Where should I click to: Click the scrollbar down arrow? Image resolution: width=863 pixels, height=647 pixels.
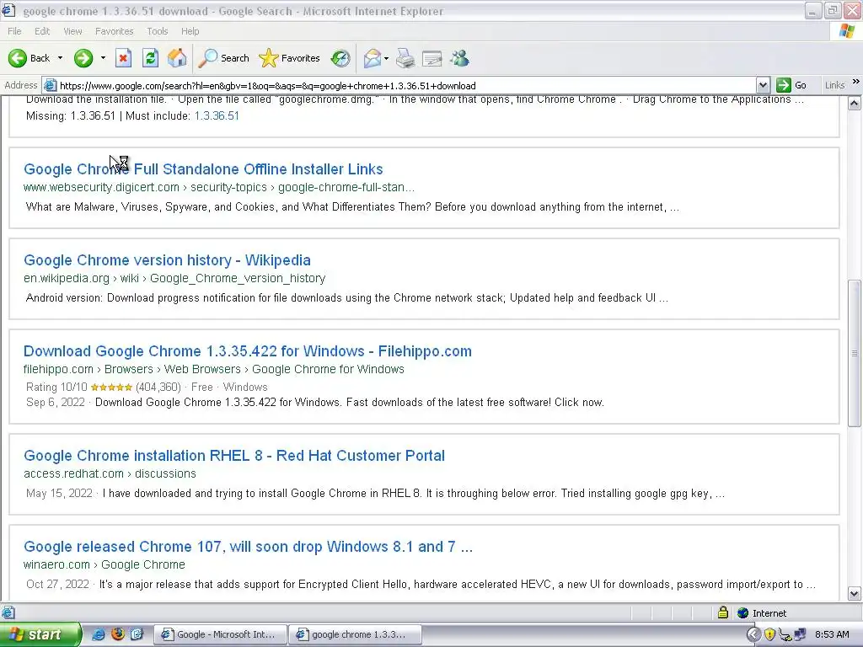click(x=855, y=594)
